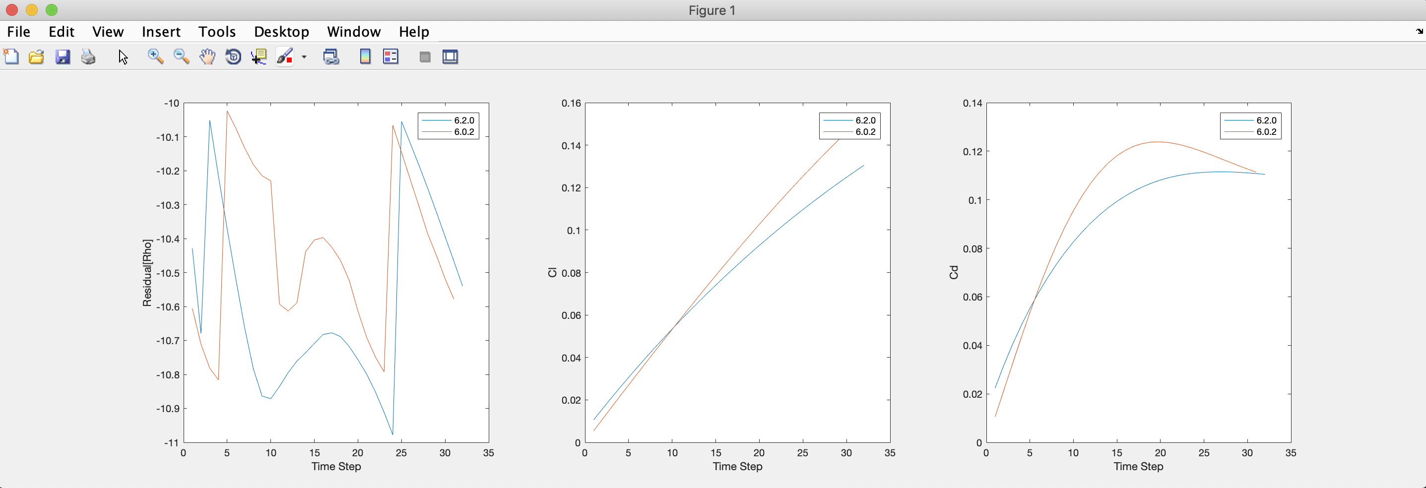The image size is (1426, 488).
Task: Click the -10.5 tick label on Residual axis
Action: (168, 273)
